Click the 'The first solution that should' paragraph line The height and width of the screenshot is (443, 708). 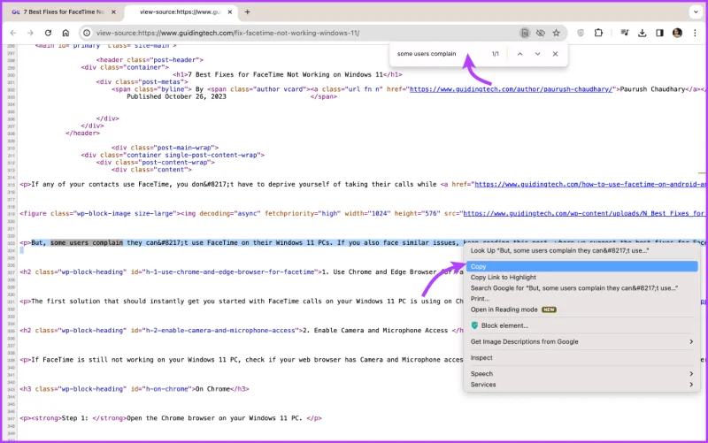(242, 302)
